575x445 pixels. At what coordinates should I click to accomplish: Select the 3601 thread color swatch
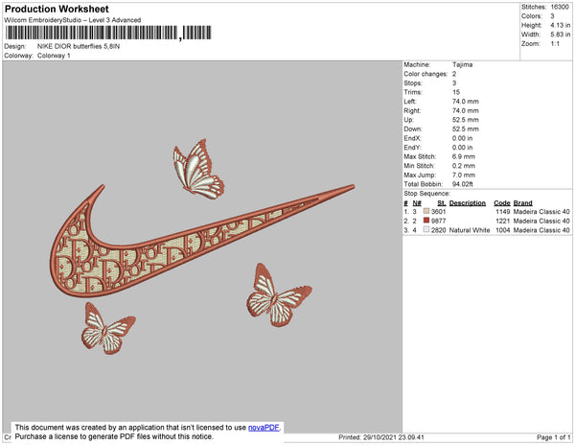pos(425,211)
